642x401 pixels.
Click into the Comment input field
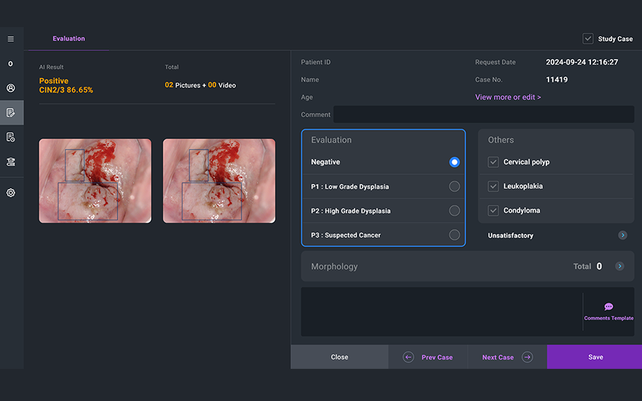(x=483, y=114)
